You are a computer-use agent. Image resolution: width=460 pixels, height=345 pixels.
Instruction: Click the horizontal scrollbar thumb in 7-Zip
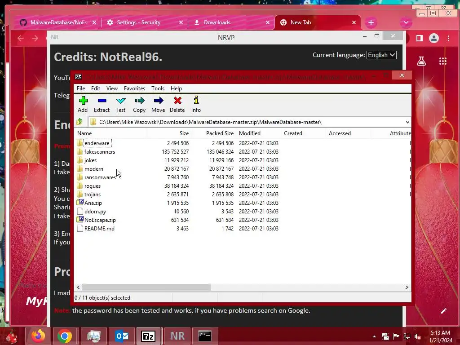146,287
